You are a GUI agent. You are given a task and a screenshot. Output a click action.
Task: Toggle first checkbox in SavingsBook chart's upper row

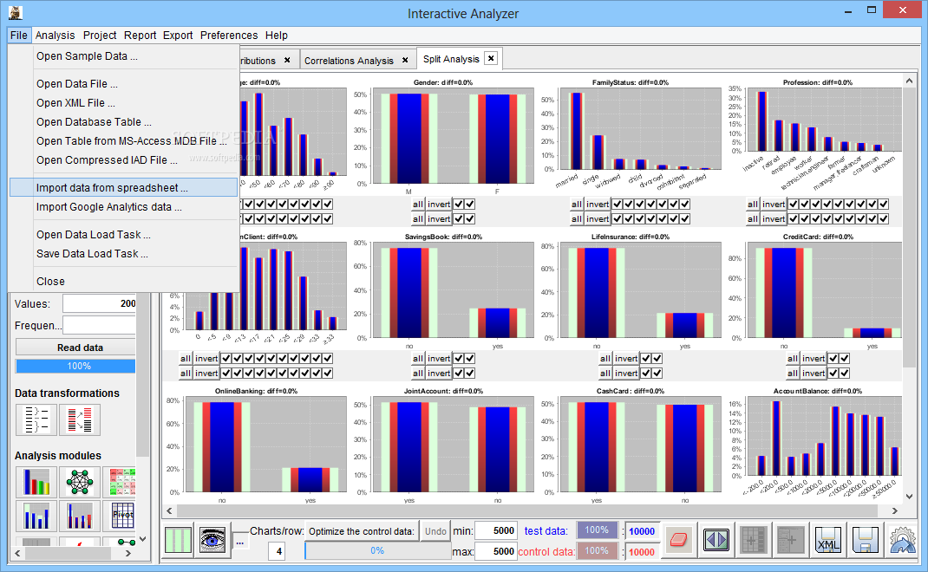click(459, 359)
